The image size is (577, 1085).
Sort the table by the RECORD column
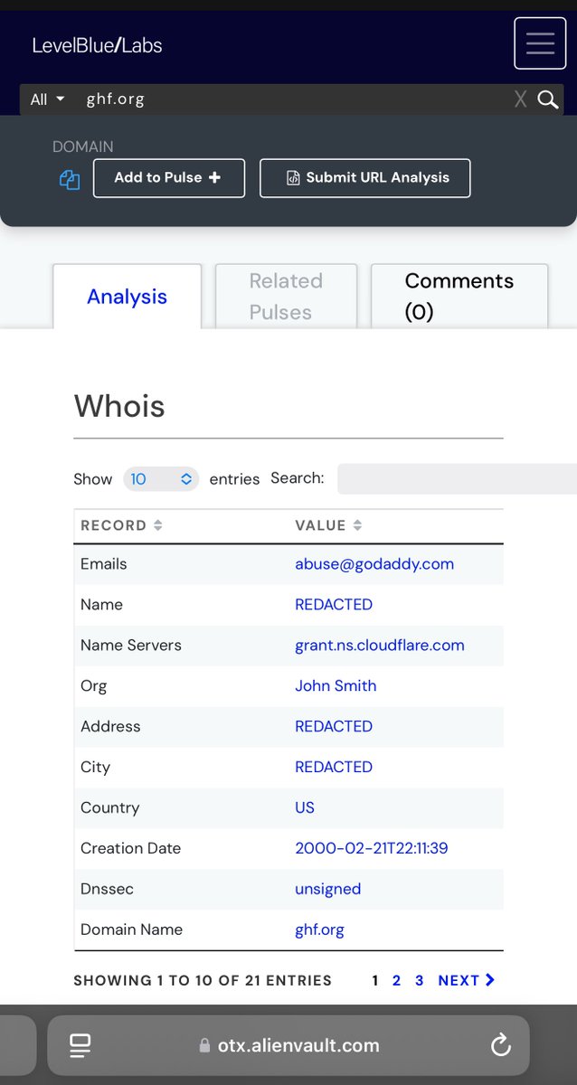121,525
